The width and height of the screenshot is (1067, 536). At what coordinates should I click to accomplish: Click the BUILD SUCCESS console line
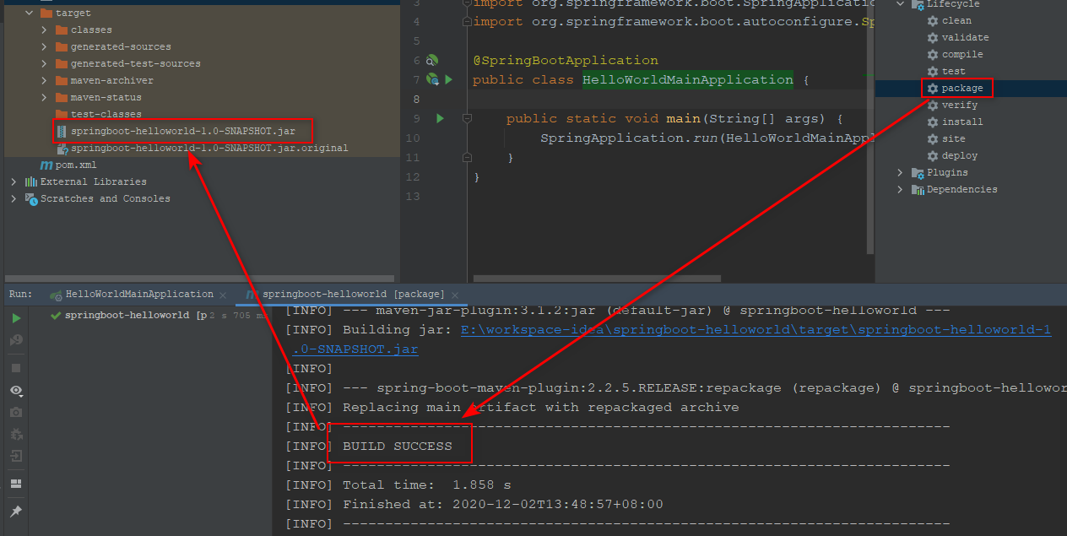click(x=397, y=446)
